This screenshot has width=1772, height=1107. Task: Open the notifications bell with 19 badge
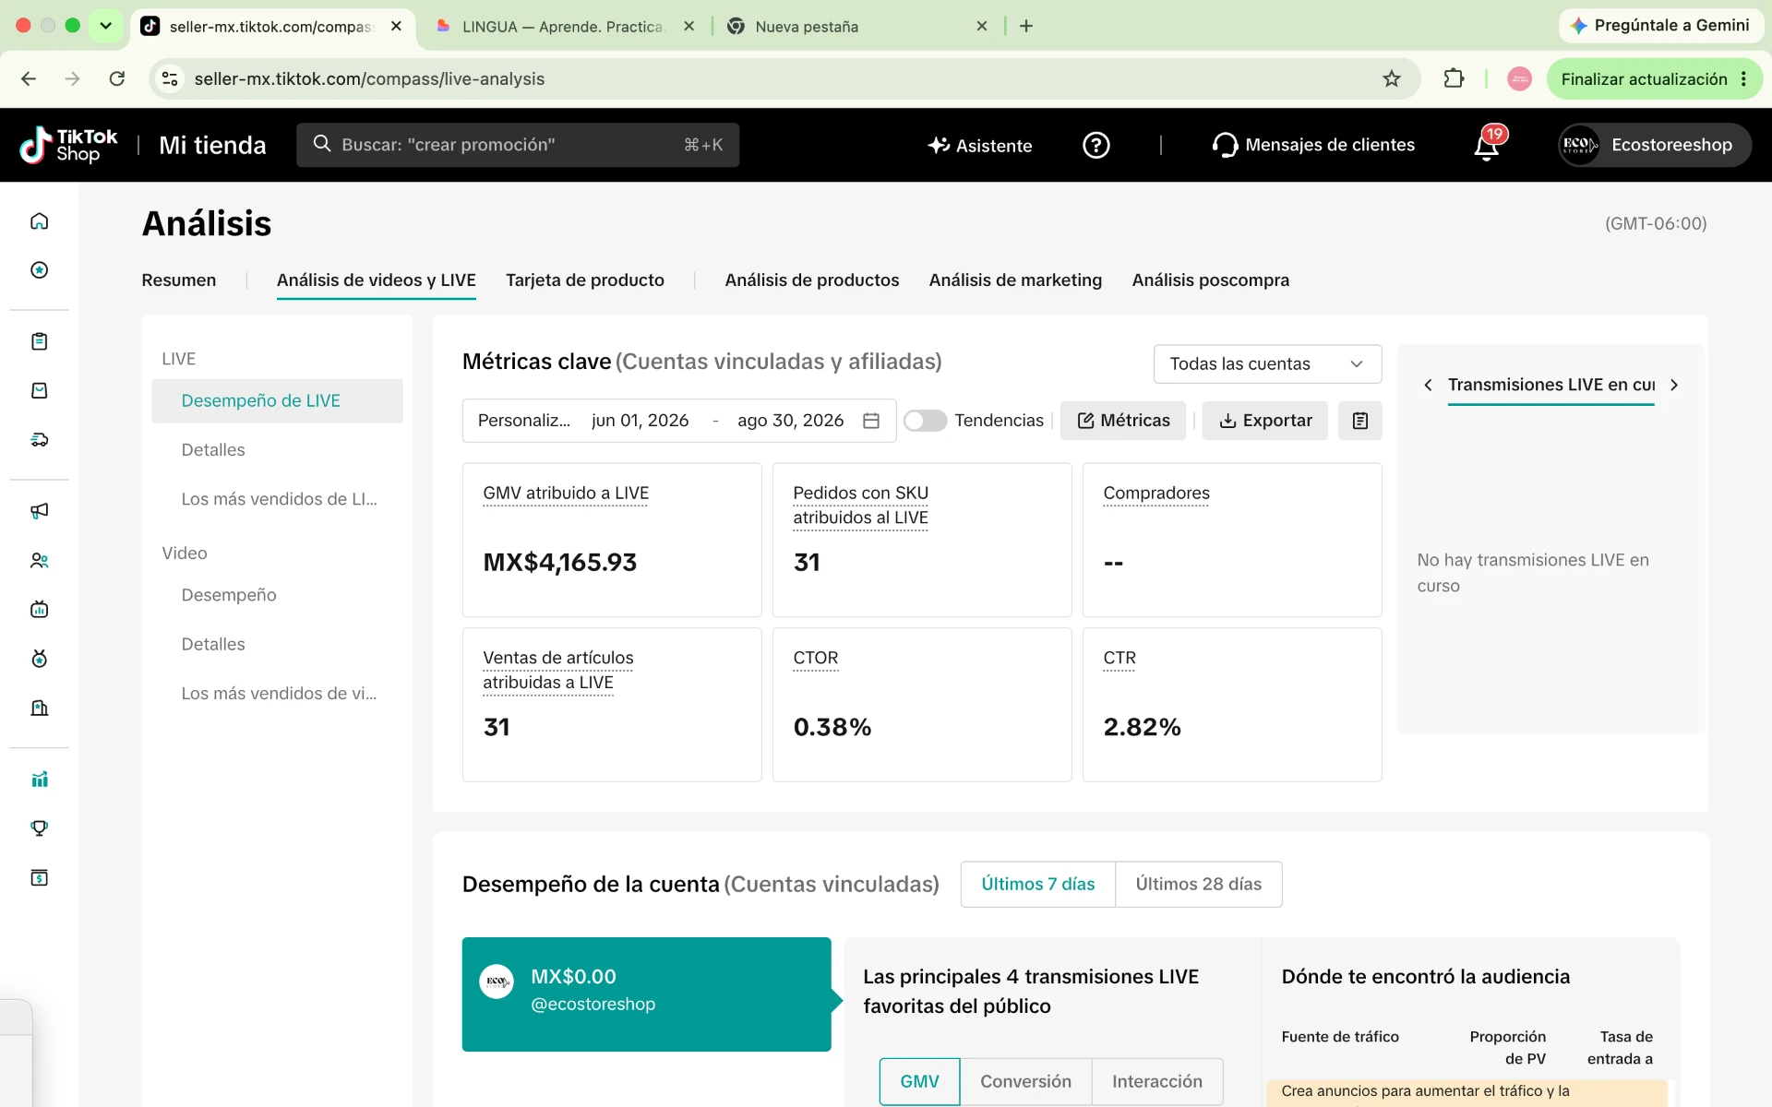pyautogui.click(x=1487, y=145)
